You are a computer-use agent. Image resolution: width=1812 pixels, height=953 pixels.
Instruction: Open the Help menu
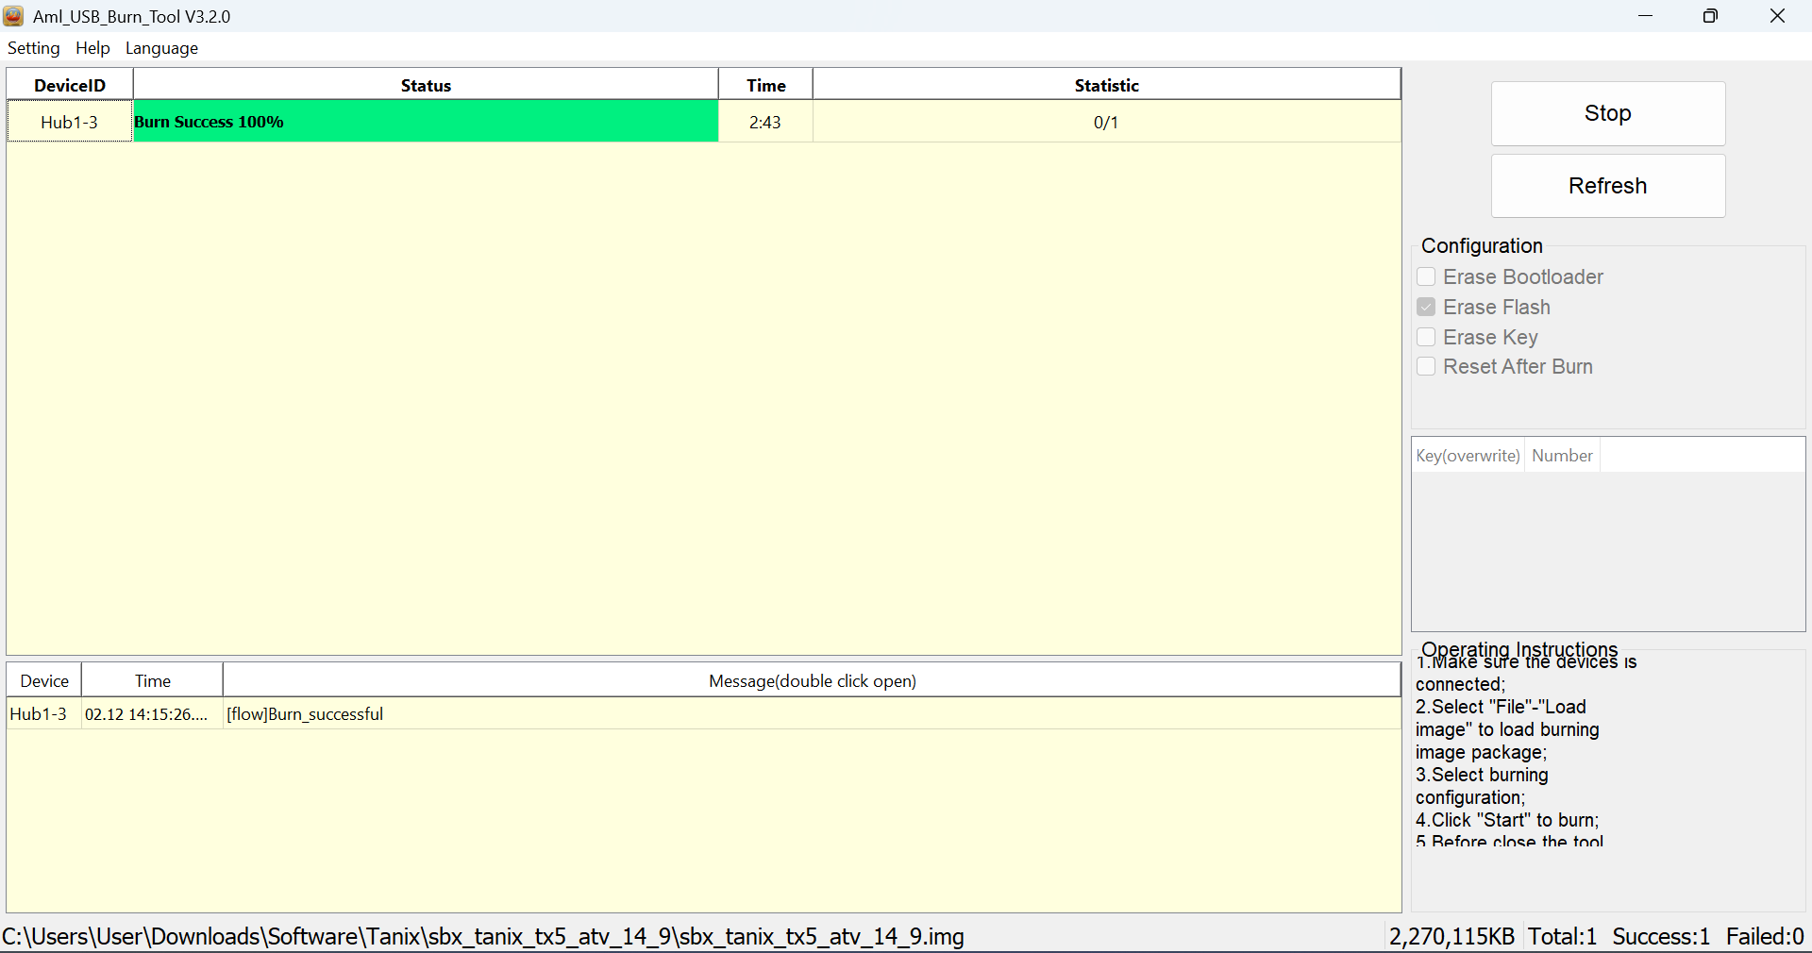click(x=92, y=48)
